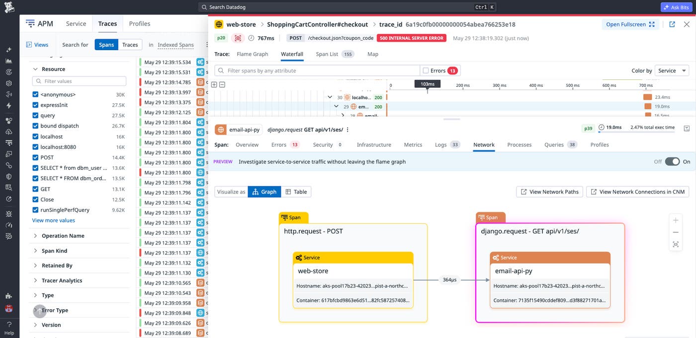Expand all spans plus icon
Viewport: 696px width, 338px height.
click(x=214, y=84)
